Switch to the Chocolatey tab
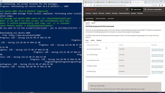This screenshot has width=165, height=93. (126, 2)
